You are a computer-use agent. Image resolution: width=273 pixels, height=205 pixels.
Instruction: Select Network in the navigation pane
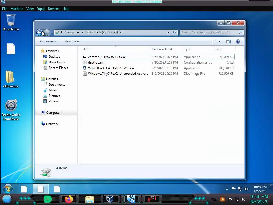tap(52, 124)
